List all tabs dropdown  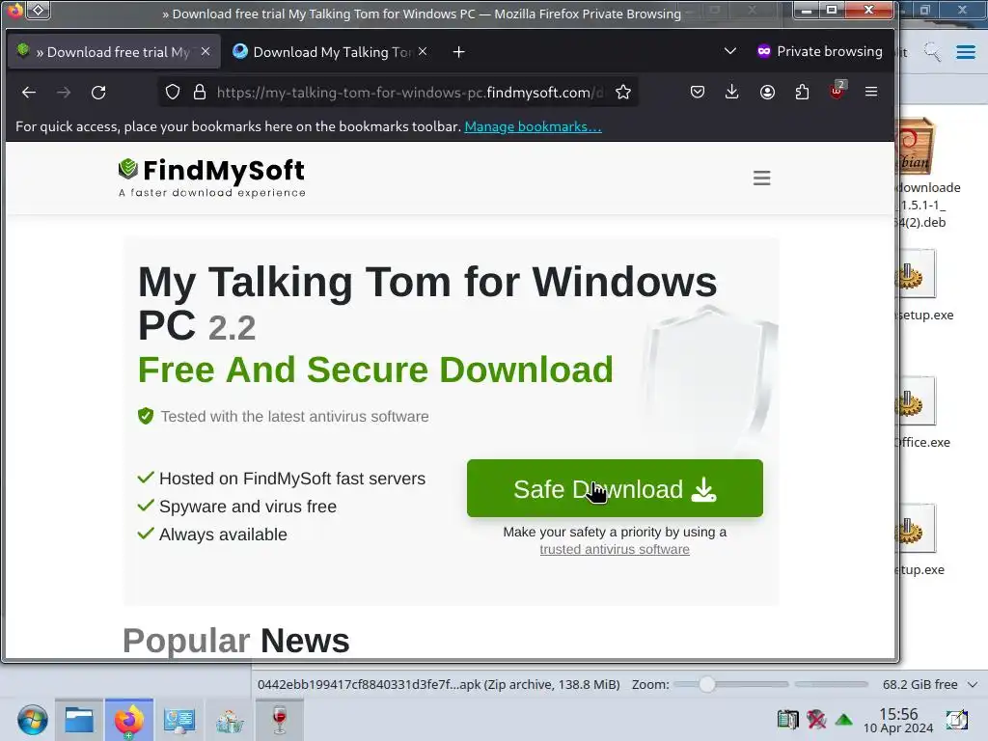[729, 51]
